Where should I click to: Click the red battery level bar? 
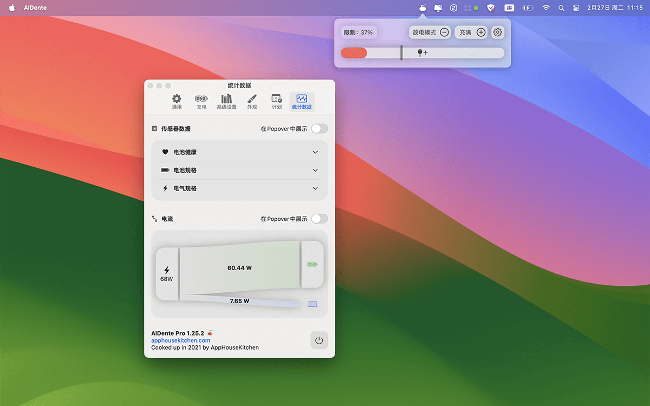[x=354, y=53]
